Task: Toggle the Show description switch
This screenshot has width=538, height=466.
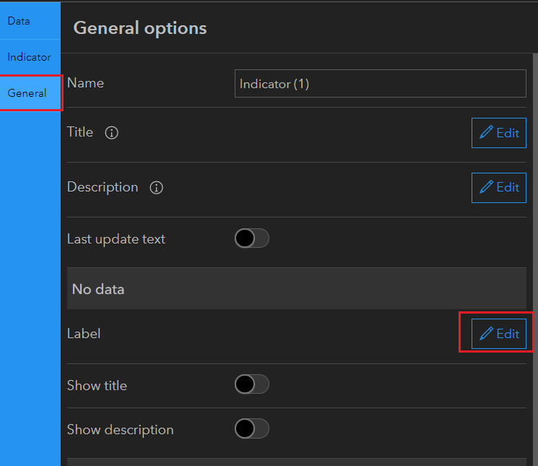Action: click(x=252, y=429)
